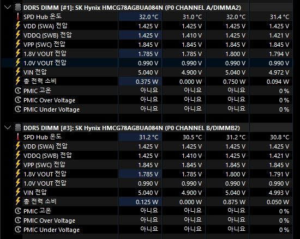
Task: Click clock icon of DIMM #3 PMIC Over Voltage
Action: [18, 220]
